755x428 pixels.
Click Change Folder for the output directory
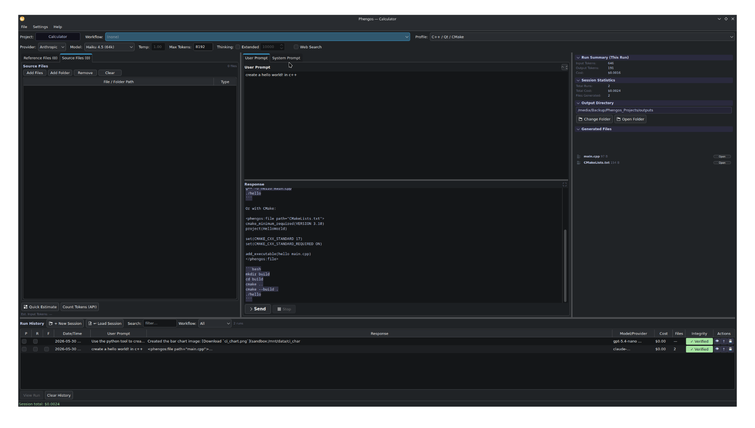[594, 119]
